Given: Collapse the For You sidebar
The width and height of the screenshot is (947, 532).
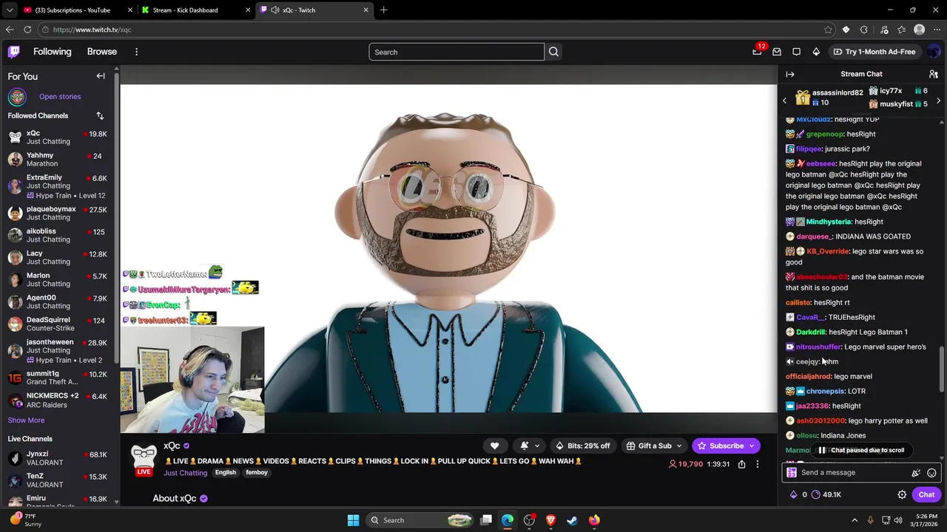Looking at the screenshot, I should click(x=101, y=76).
